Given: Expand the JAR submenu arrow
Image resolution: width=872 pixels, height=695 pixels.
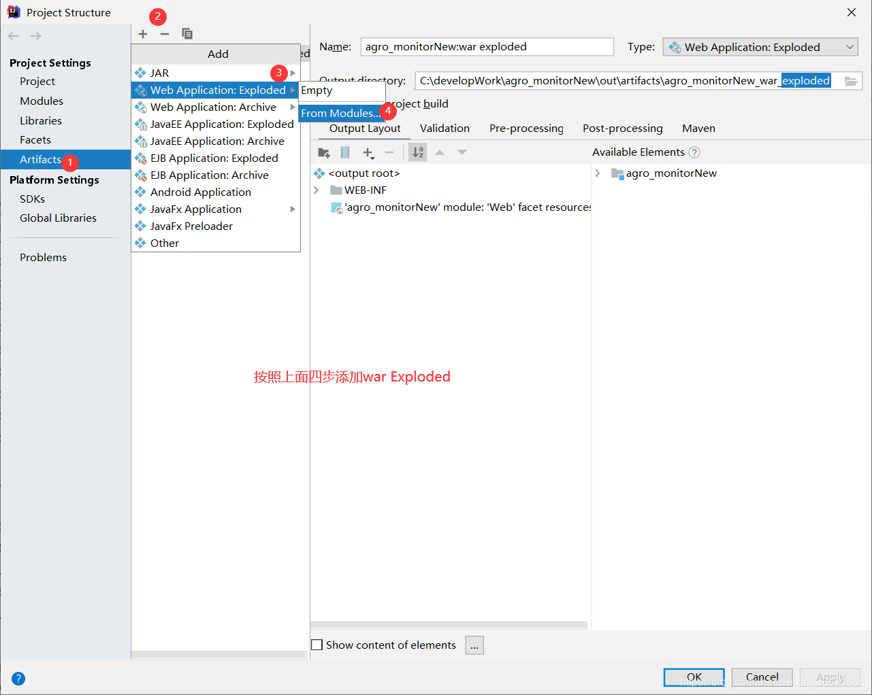Looking at the screenshot, I should 293,73.
